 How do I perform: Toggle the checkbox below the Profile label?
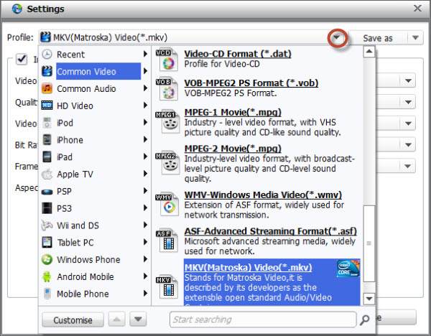click(x=22, y=59)
